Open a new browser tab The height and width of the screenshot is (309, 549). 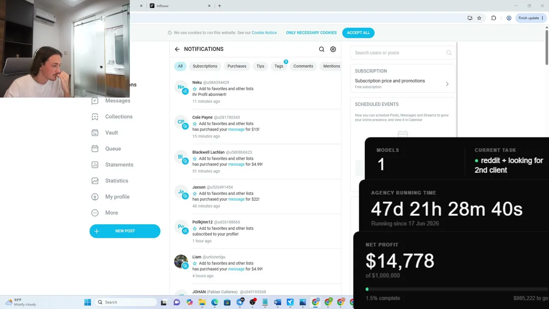pyautogui.click(x=220, y=6)
